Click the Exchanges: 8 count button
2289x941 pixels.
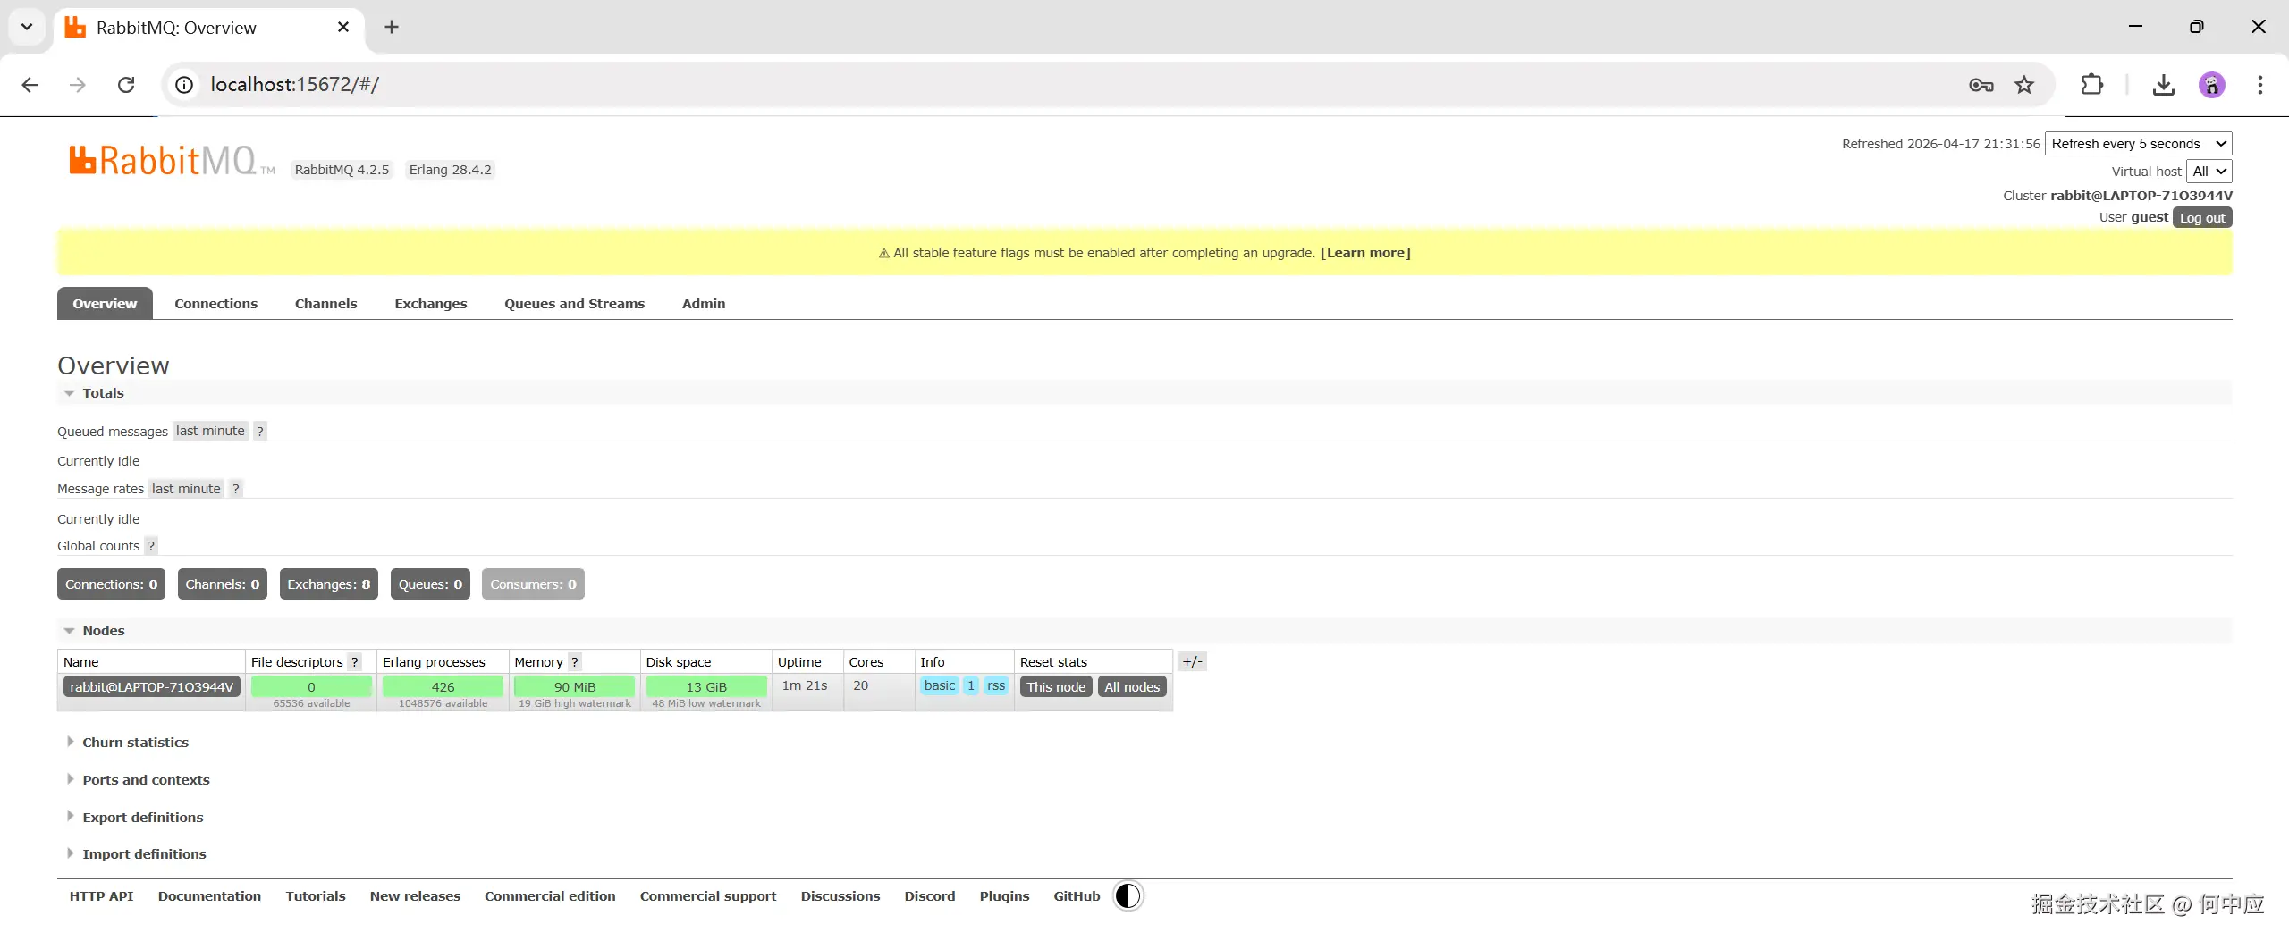pos(329,584)
